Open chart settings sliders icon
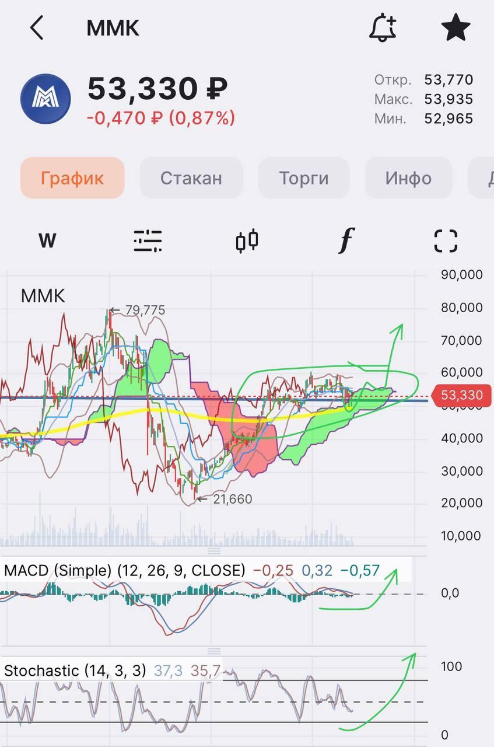This screenshot has height=747, width=494. coord(148,240)
